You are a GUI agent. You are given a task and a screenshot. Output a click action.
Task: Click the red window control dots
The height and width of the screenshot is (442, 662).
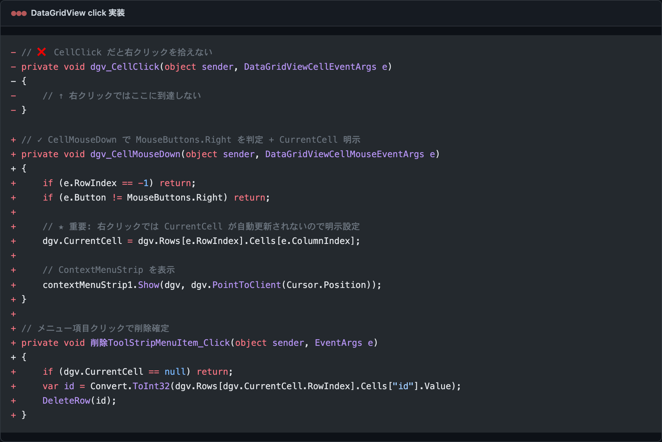click(x=19, y=13)
